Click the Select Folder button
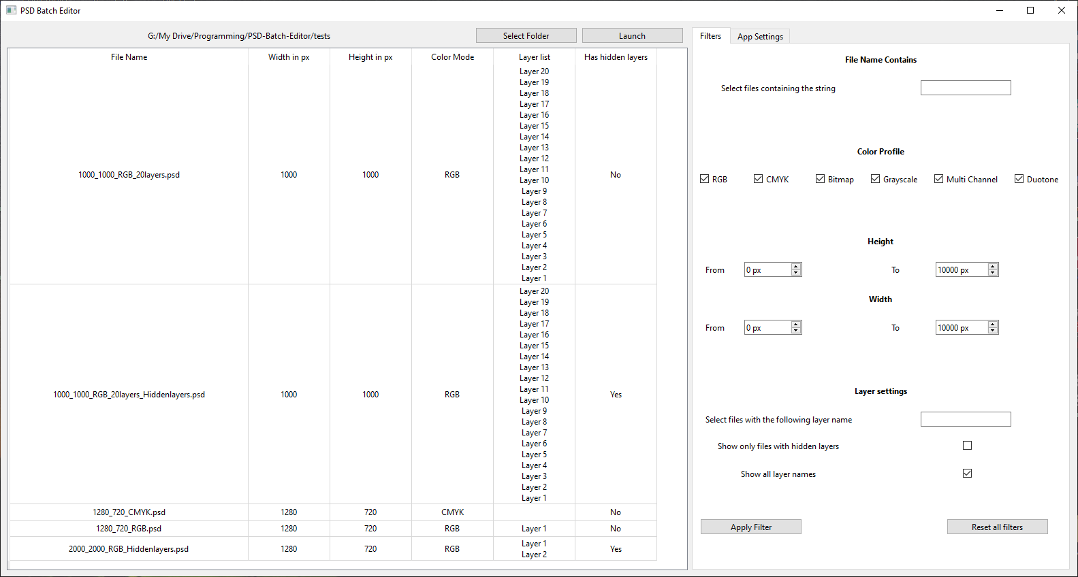 click(x=526, y=35)
